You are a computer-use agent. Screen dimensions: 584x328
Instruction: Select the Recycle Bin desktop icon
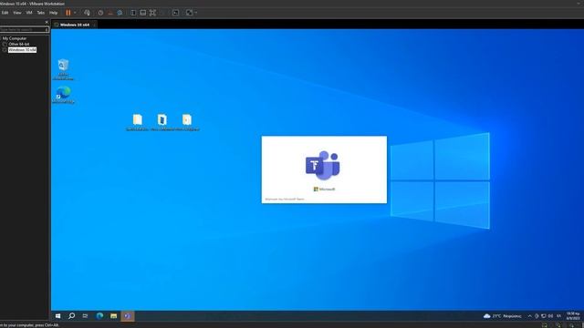(63, 69)
